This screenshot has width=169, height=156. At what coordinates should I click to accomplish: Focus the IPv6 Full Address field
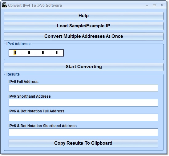pos(83,88)
